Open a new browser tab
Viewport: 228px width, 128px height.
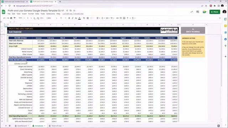click(x=60, y=1)
